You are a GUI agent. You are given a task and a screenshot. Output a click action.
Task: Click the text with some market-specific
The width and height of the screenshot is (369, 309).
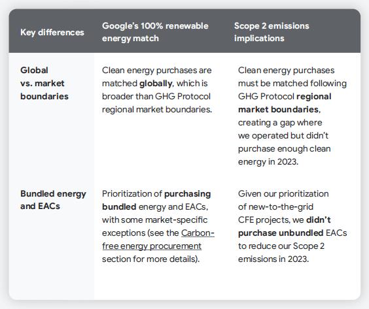pyautogui.click(x=155, y=220)
